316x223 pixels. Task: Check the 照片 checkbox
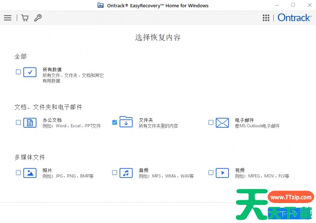pos(18,172)
